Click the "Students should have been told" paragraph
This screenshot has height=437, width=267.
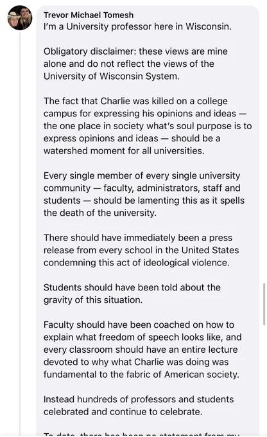click(x=132, y=294)
